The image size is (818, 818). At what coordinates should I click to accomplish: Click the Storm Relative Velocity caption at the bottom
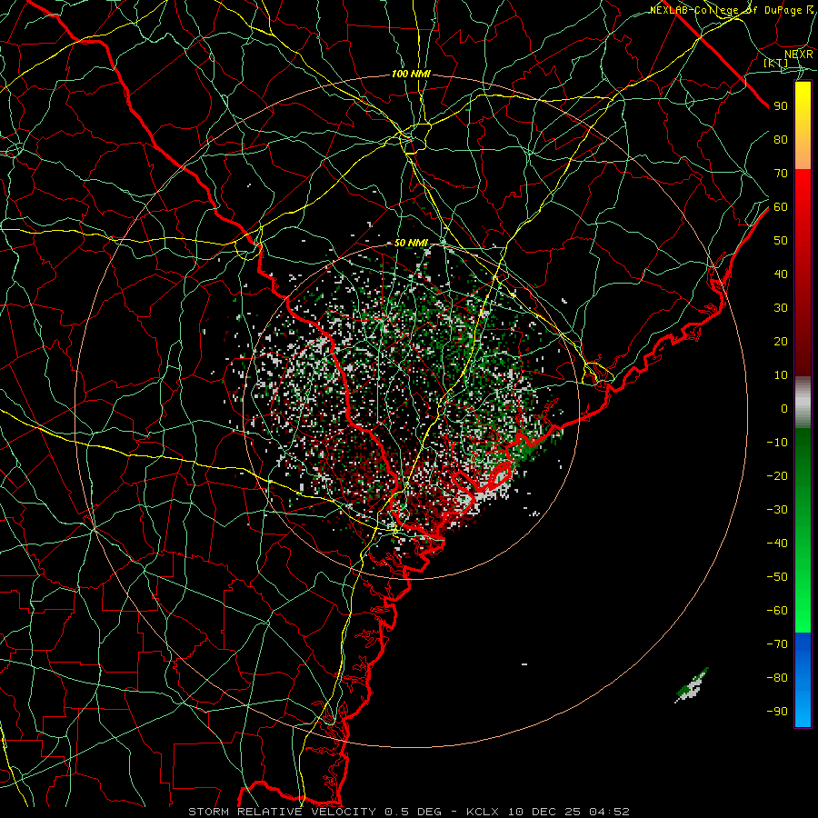[x=408, y=812]
